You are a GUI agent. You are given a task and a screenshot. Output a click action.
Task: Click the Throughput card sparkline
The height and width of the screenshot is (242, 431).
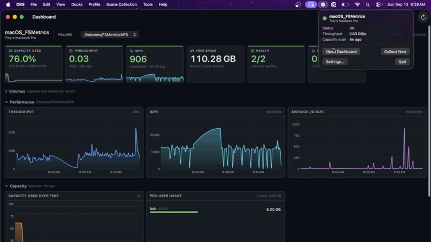pos(94,78)
